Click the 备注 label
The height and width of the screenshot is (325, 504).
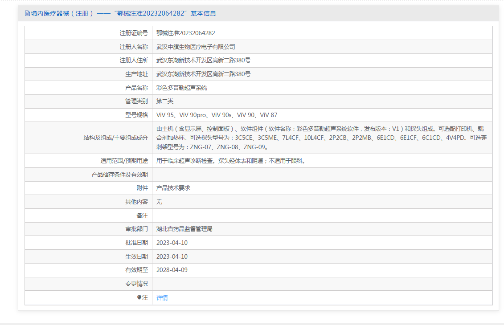coord(142,215)
